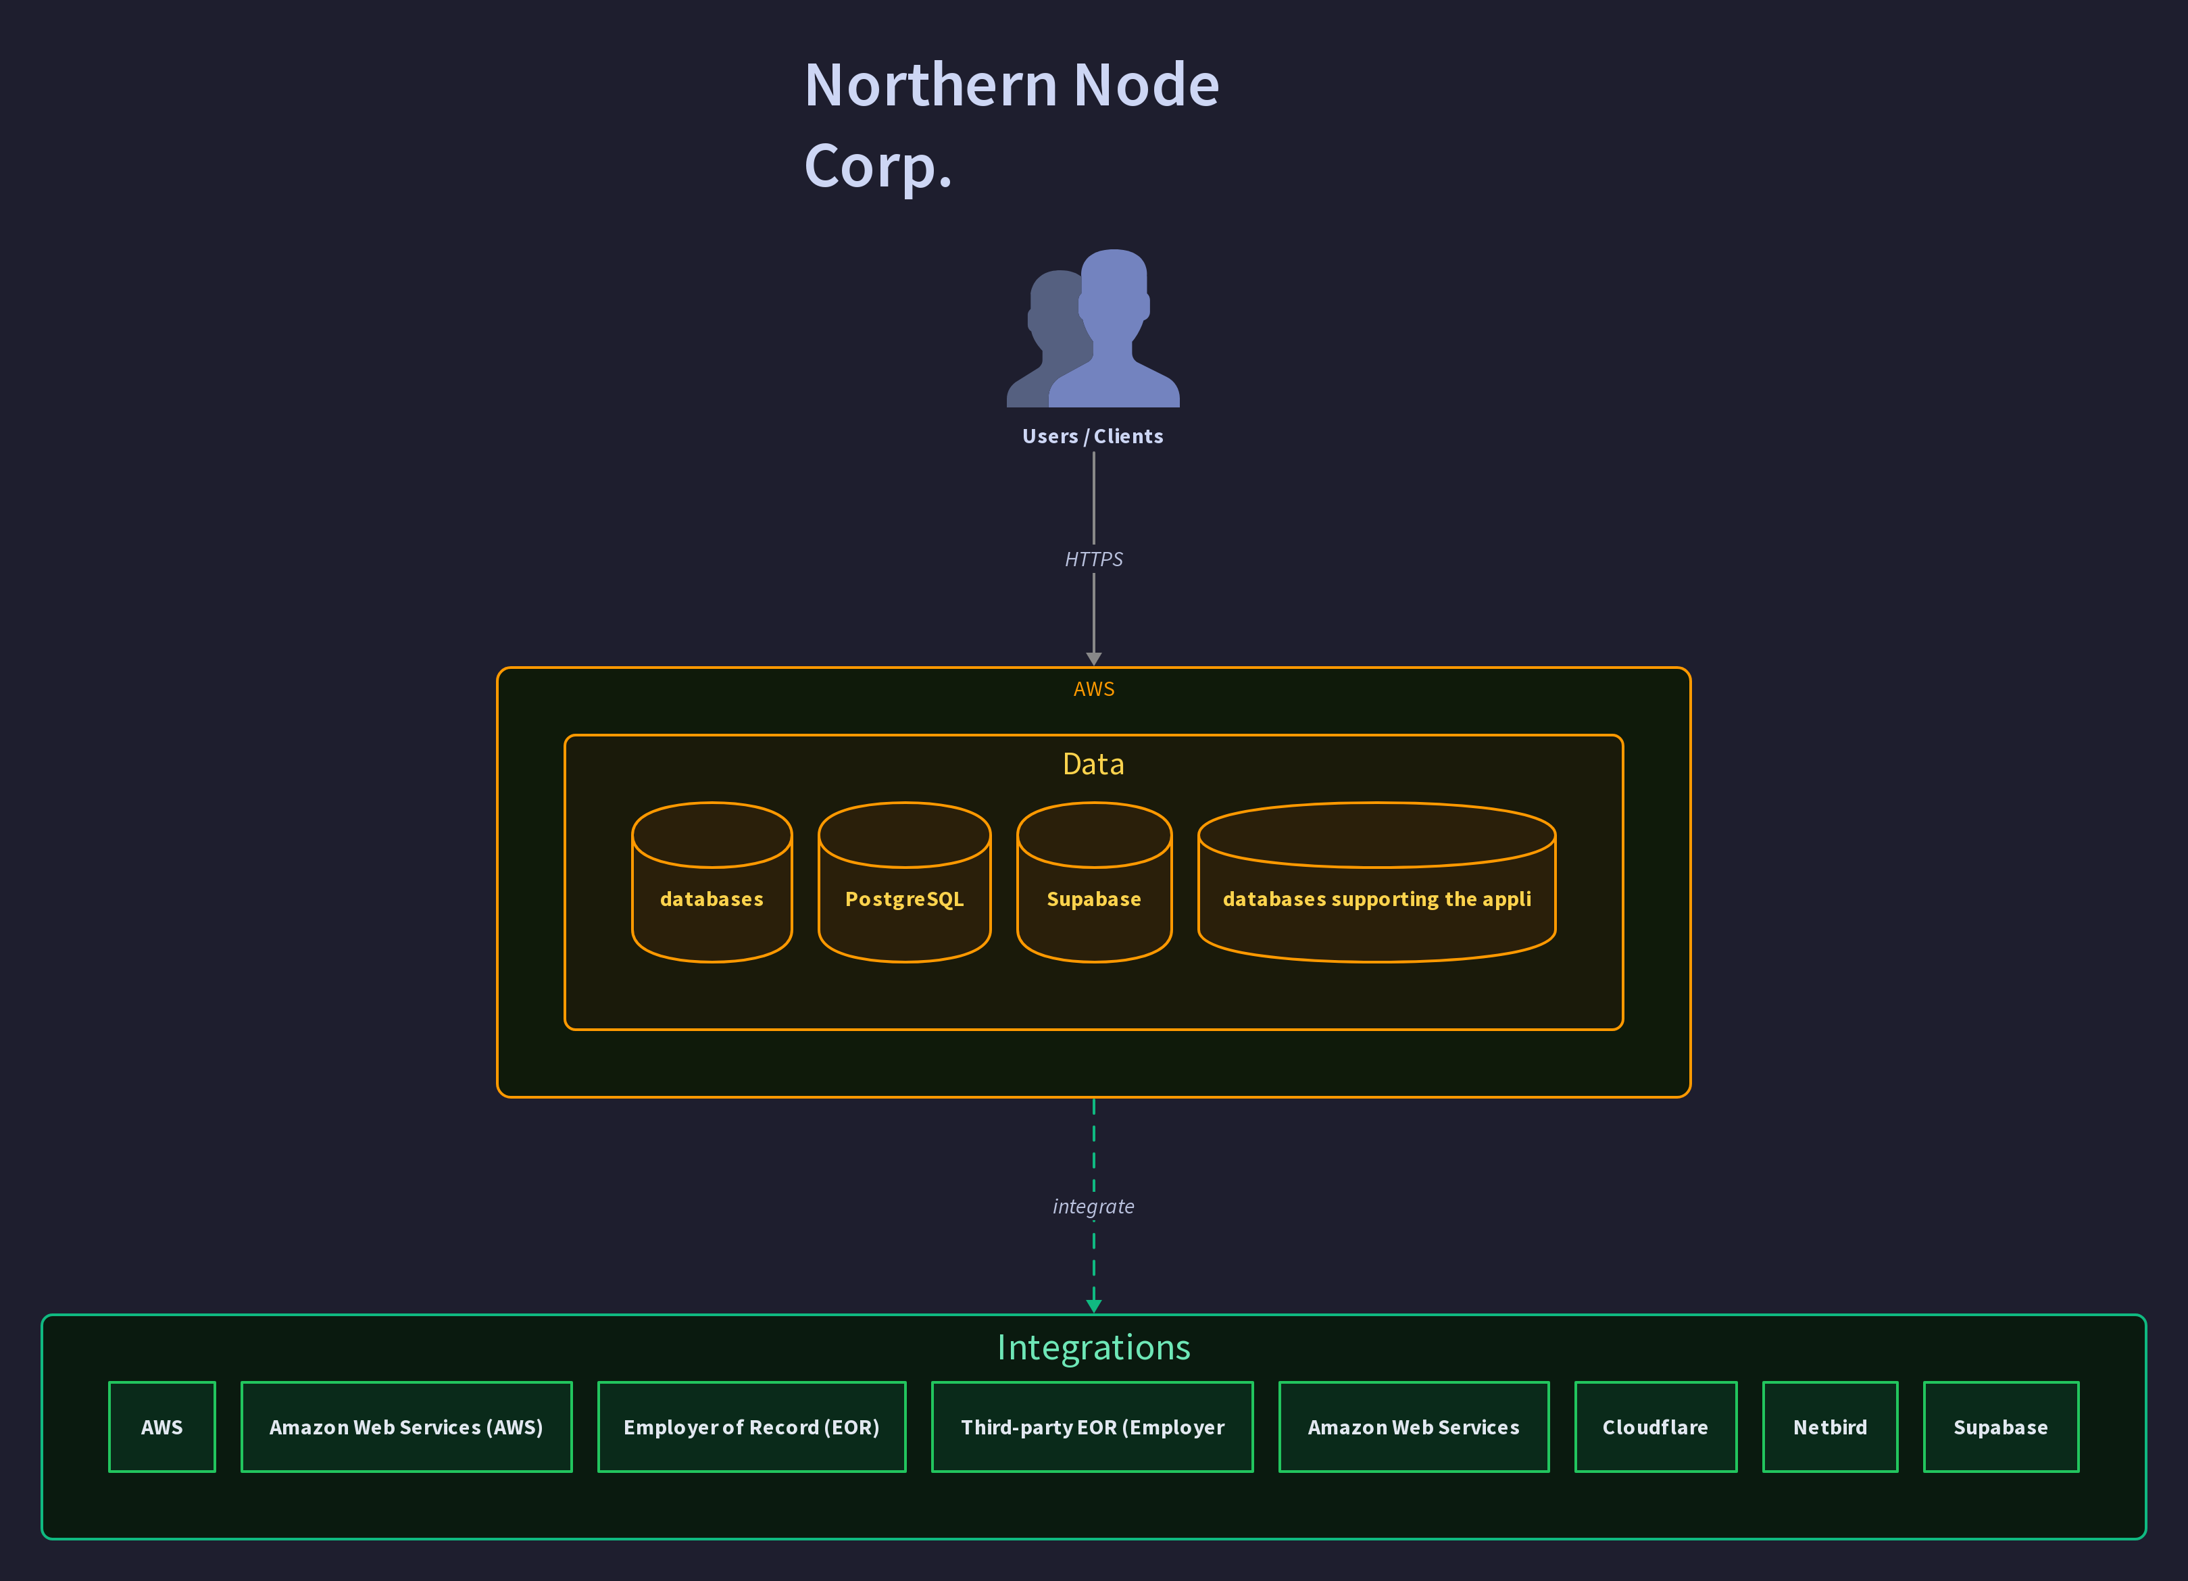The height and width of the screenshot is (1581, 2188).
Task: Click the Netbird integration box
Action: (1830, 1427)
